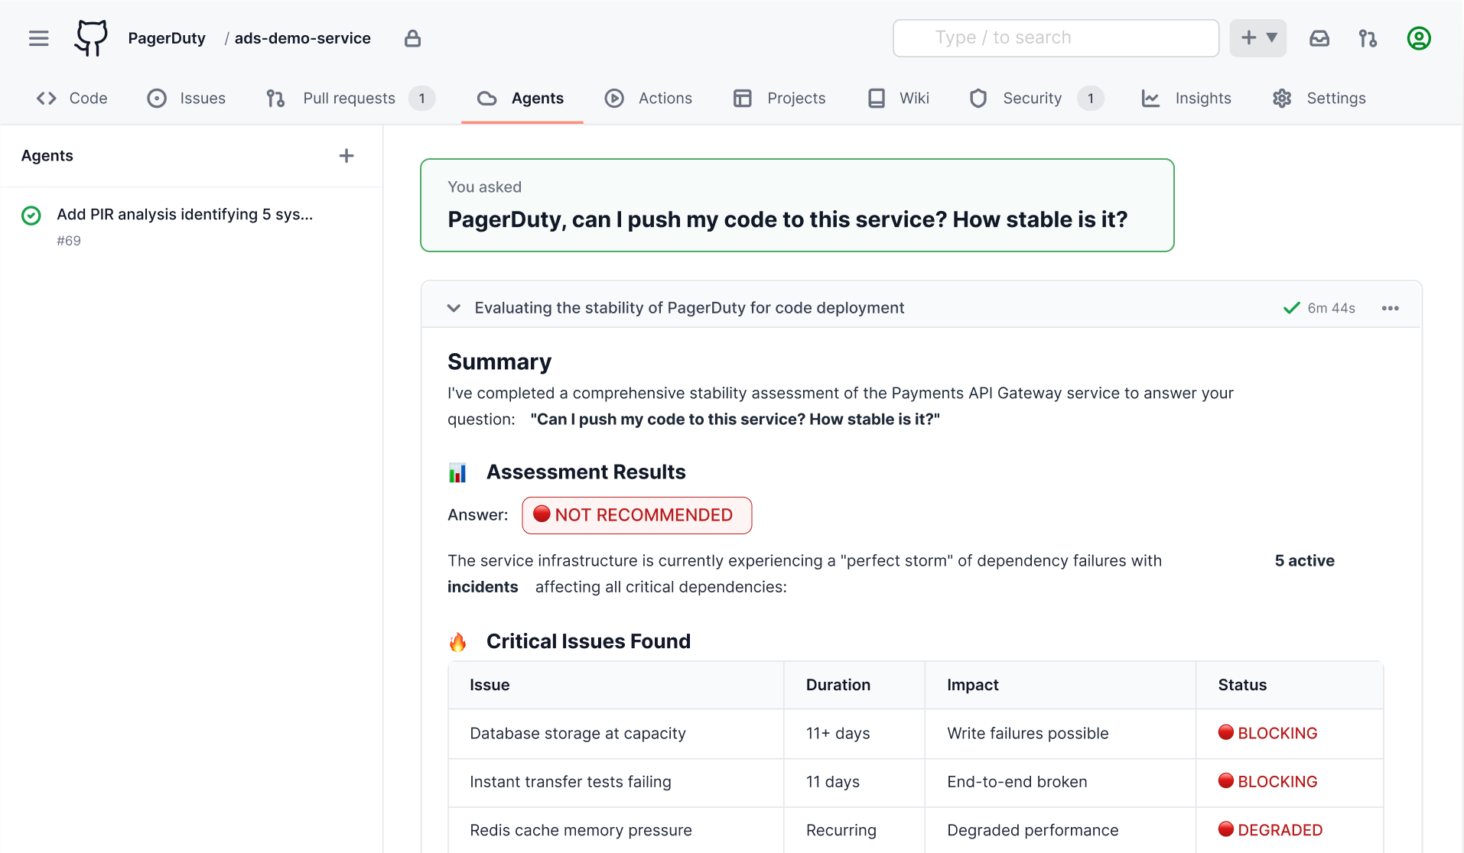
Task: Open your profile avatar menu
Action: pyautogui.click(x=1419, y=37)
